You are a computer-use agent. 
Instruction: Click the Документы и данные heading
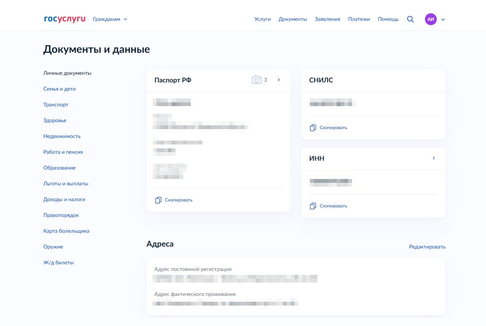tap(97, 49)
